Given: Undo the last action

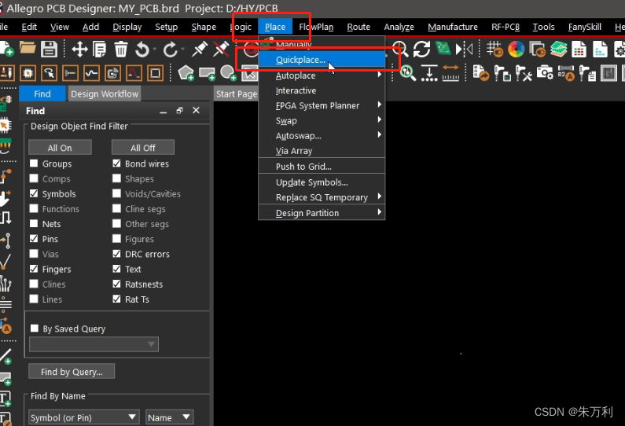Looking at the screenshot, I should (142, 50).
